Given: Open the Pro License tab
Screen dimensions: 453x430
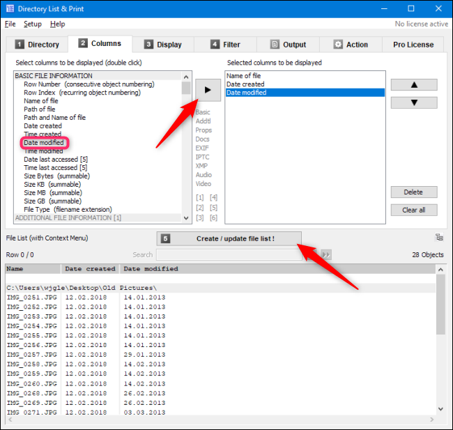Looking at the screenshot, I should click(x=413, y=45).
